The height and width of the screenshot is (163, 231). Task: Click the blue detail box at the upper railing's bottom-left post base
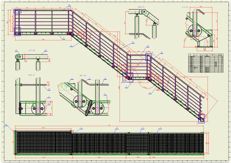pos(17,31)
